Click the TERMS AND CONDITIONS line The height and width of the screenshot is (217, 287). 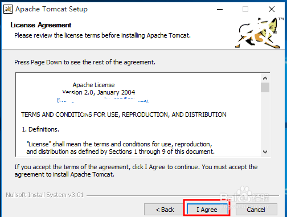pyautogui.click(x=124, y=114)
